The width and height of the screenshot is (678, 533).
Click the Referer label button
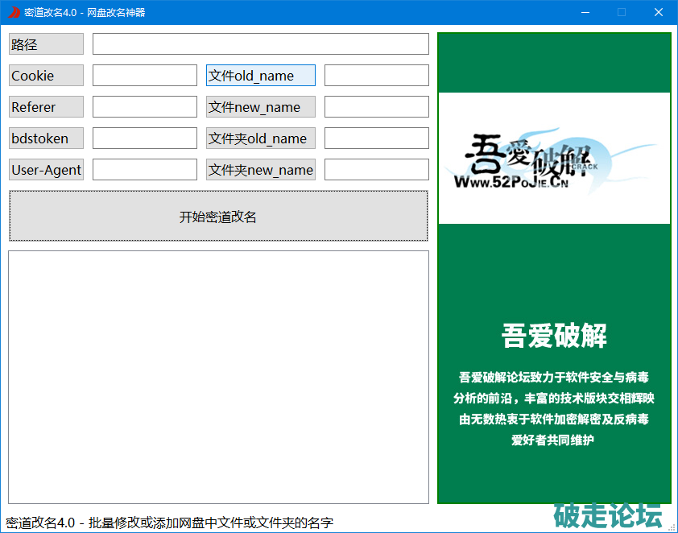[x=46, y=107]
